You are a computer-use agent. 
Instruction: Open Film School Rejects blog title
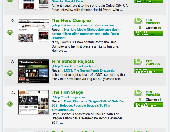[x=72, y=62]
